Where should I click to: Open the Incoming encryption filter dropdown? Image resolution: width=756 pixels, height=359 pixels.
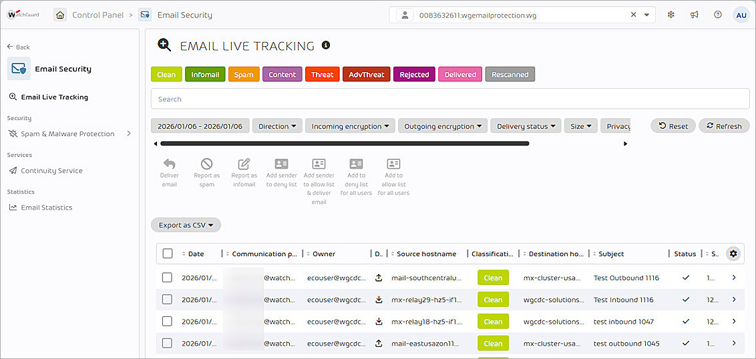coord(350,126)
